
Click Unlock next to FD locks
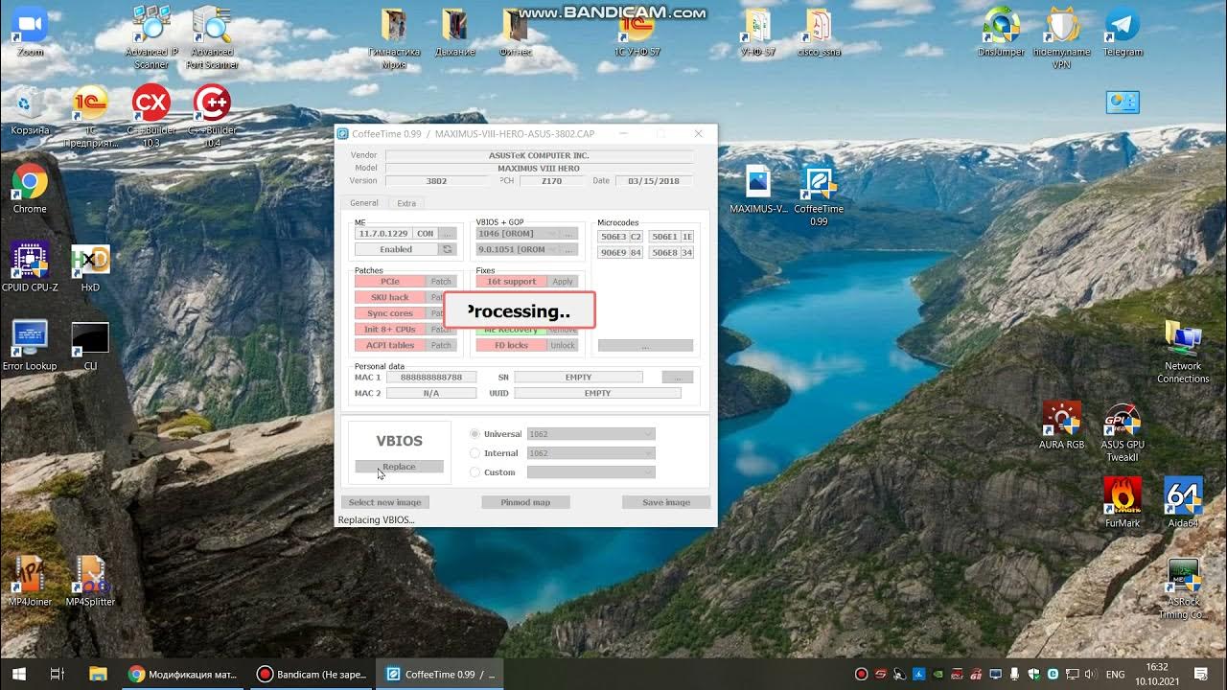point(563,345)
